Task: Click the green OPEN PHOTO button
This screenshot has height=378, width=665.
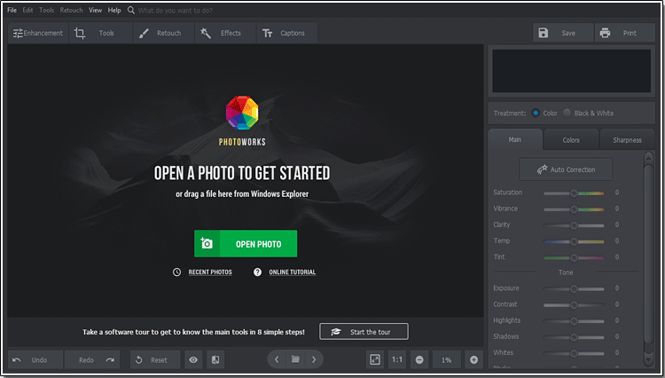Action: click(246, 243)
